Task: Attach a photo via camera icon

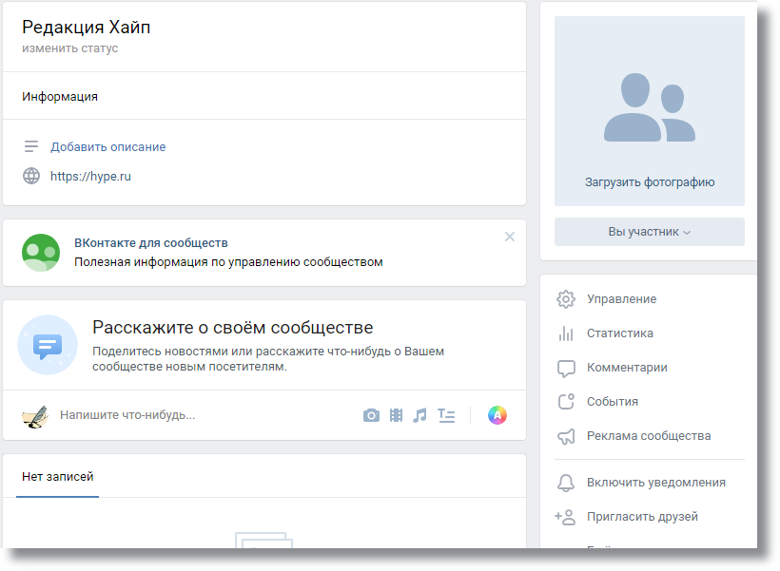Action: click(371, 415)
